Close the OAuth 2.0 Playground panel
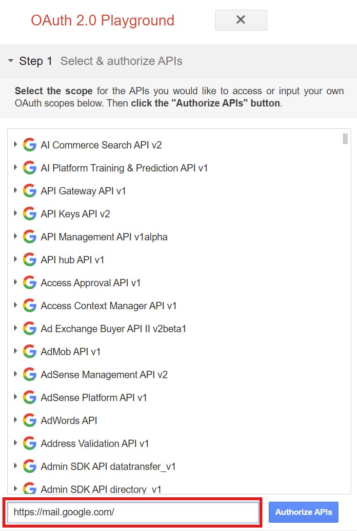Image resolution: width=357 pixels, height=531 pixels. coord(241,20)
